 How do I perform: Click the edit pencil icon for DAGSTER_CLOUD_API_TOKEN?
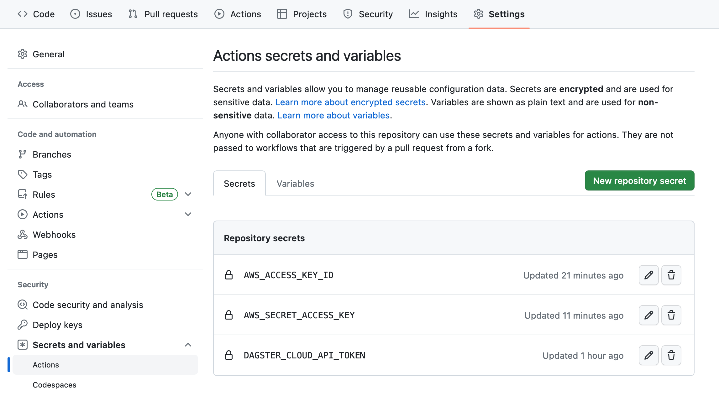click(648, 355)
